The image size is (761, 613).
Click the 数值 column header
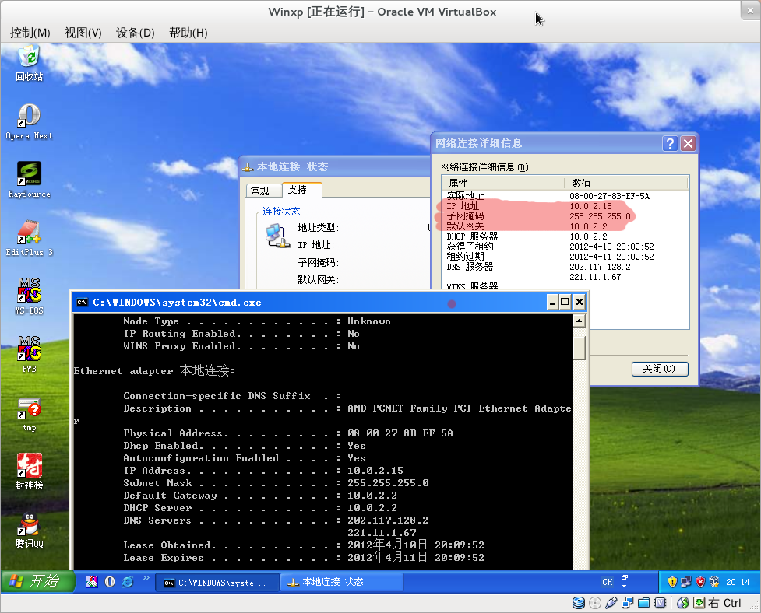coord(625,183)
